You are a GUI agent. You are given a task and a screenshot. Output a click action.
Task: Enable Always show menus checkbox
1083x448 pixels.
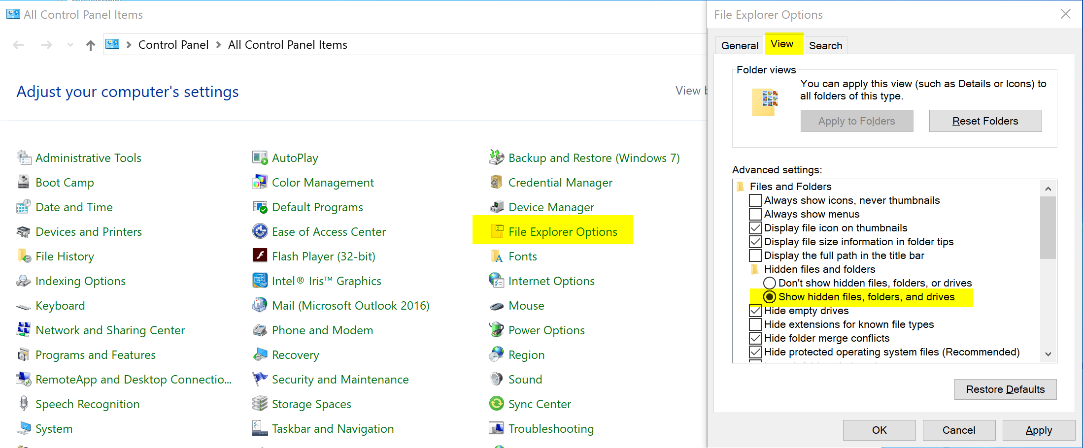pos(755,214)
